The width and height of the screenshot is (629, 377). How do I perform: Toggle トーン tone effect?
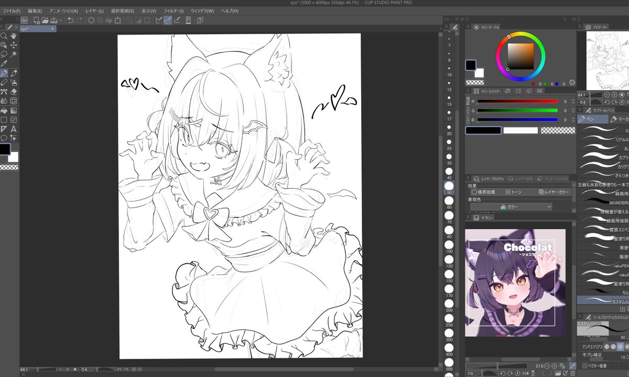coord(514,192)
